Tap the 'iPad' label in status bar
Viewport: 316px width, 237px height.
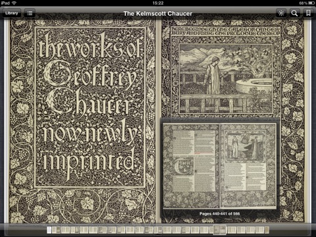tap(5, 3)
